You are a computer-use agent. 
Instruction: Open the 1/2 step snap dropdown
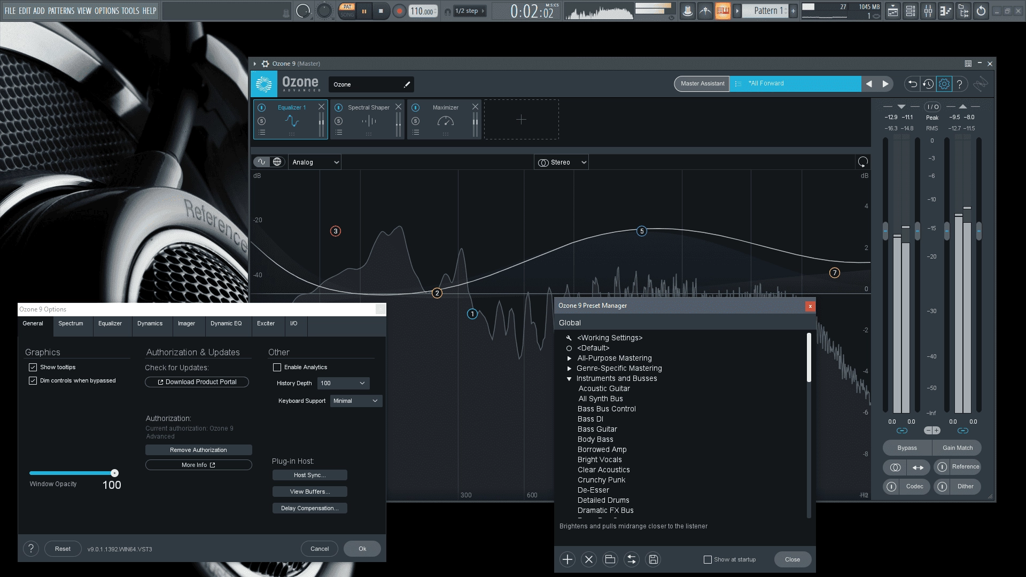click(x=470, y=11)
